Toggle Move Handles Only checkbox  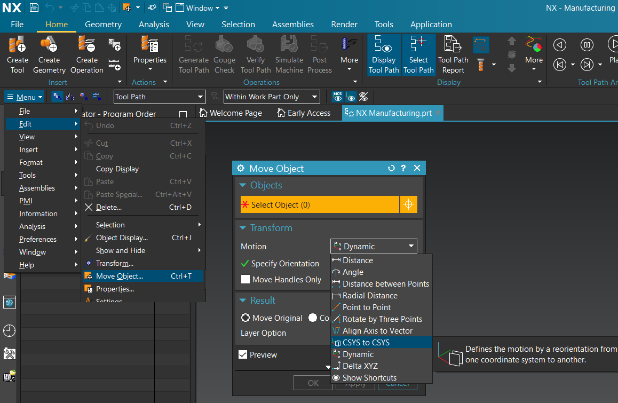point(245,279)
